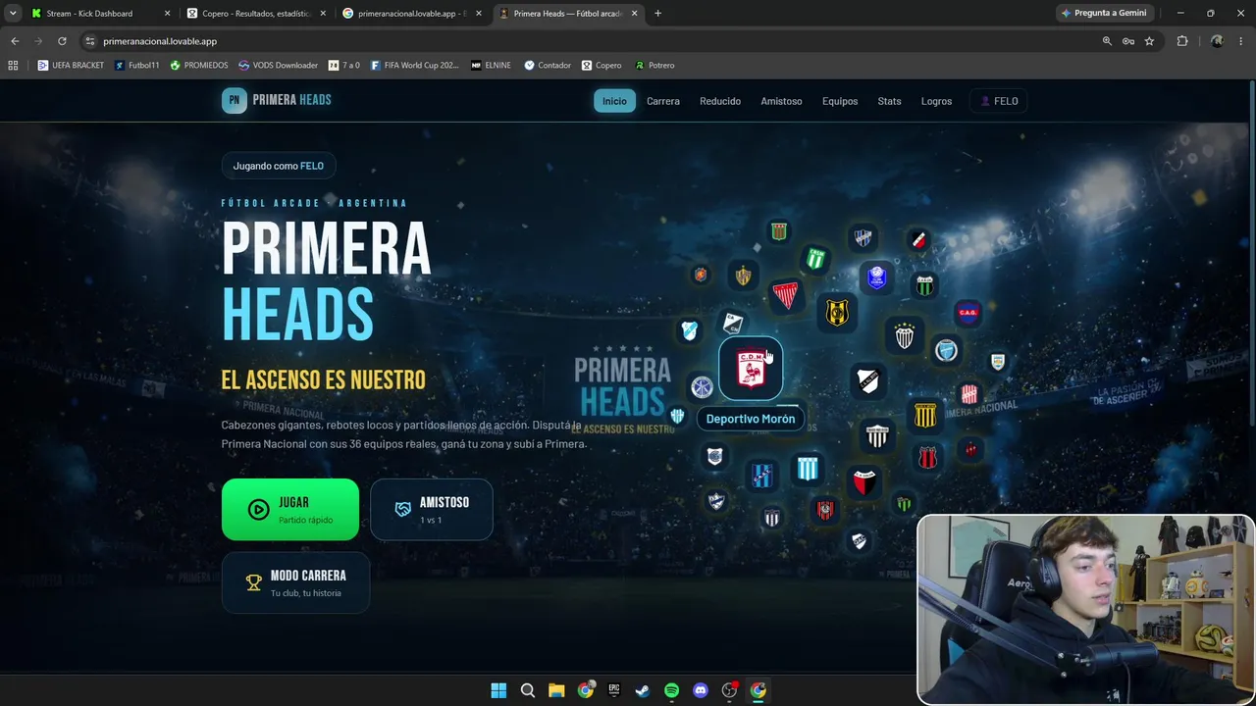
Task: Open the 7 a 0 bookmark
Action: tap(344, 65)
